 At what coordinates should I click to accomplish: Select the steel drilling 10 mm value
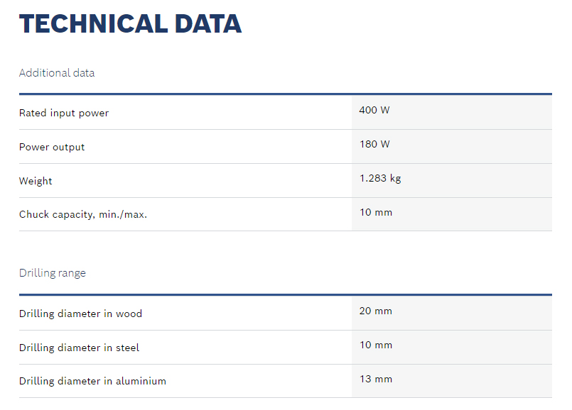[x=376, y=345]
